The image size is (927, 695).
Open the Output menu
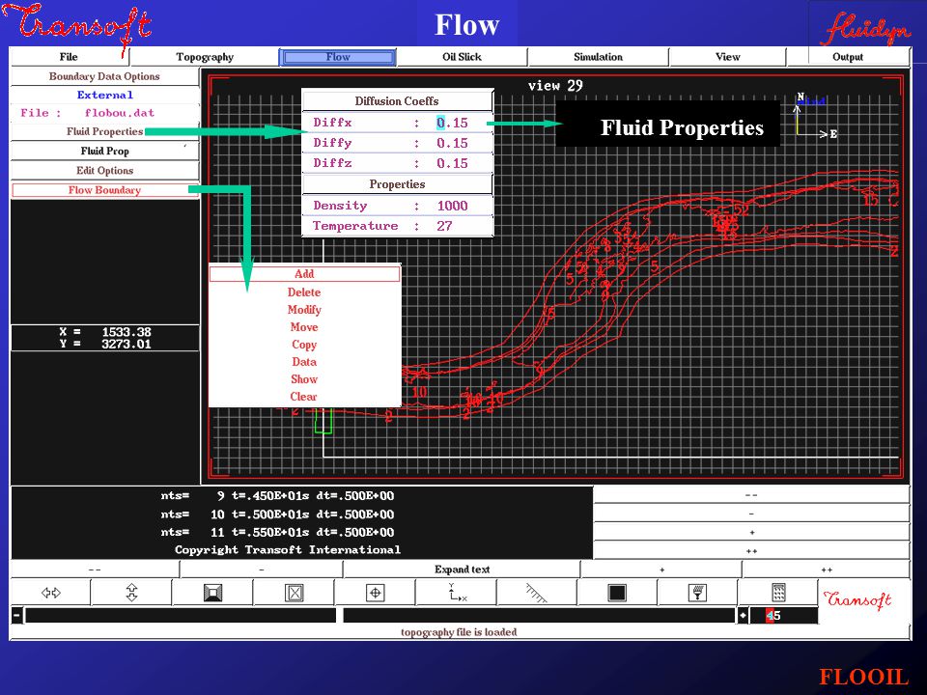(848, 57)
